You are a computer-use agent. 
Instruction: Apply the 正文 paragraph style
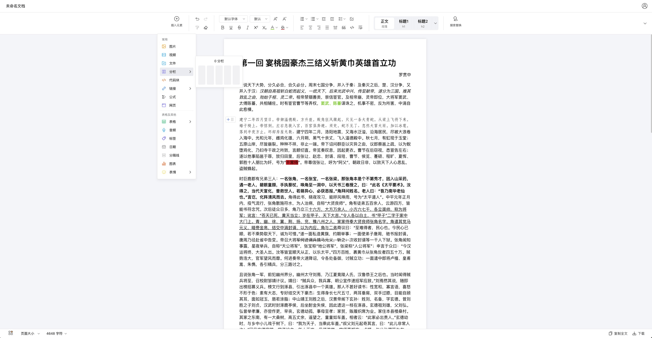pyautogui.click(x=384, y=23)
